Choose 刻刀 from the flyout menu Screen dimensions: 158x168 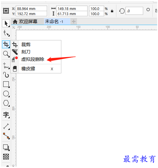tap(36, 52)
